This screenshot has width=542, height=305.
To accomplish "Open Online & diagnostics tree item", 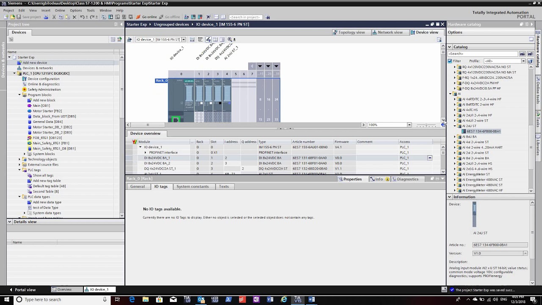I will coord(44,84).
